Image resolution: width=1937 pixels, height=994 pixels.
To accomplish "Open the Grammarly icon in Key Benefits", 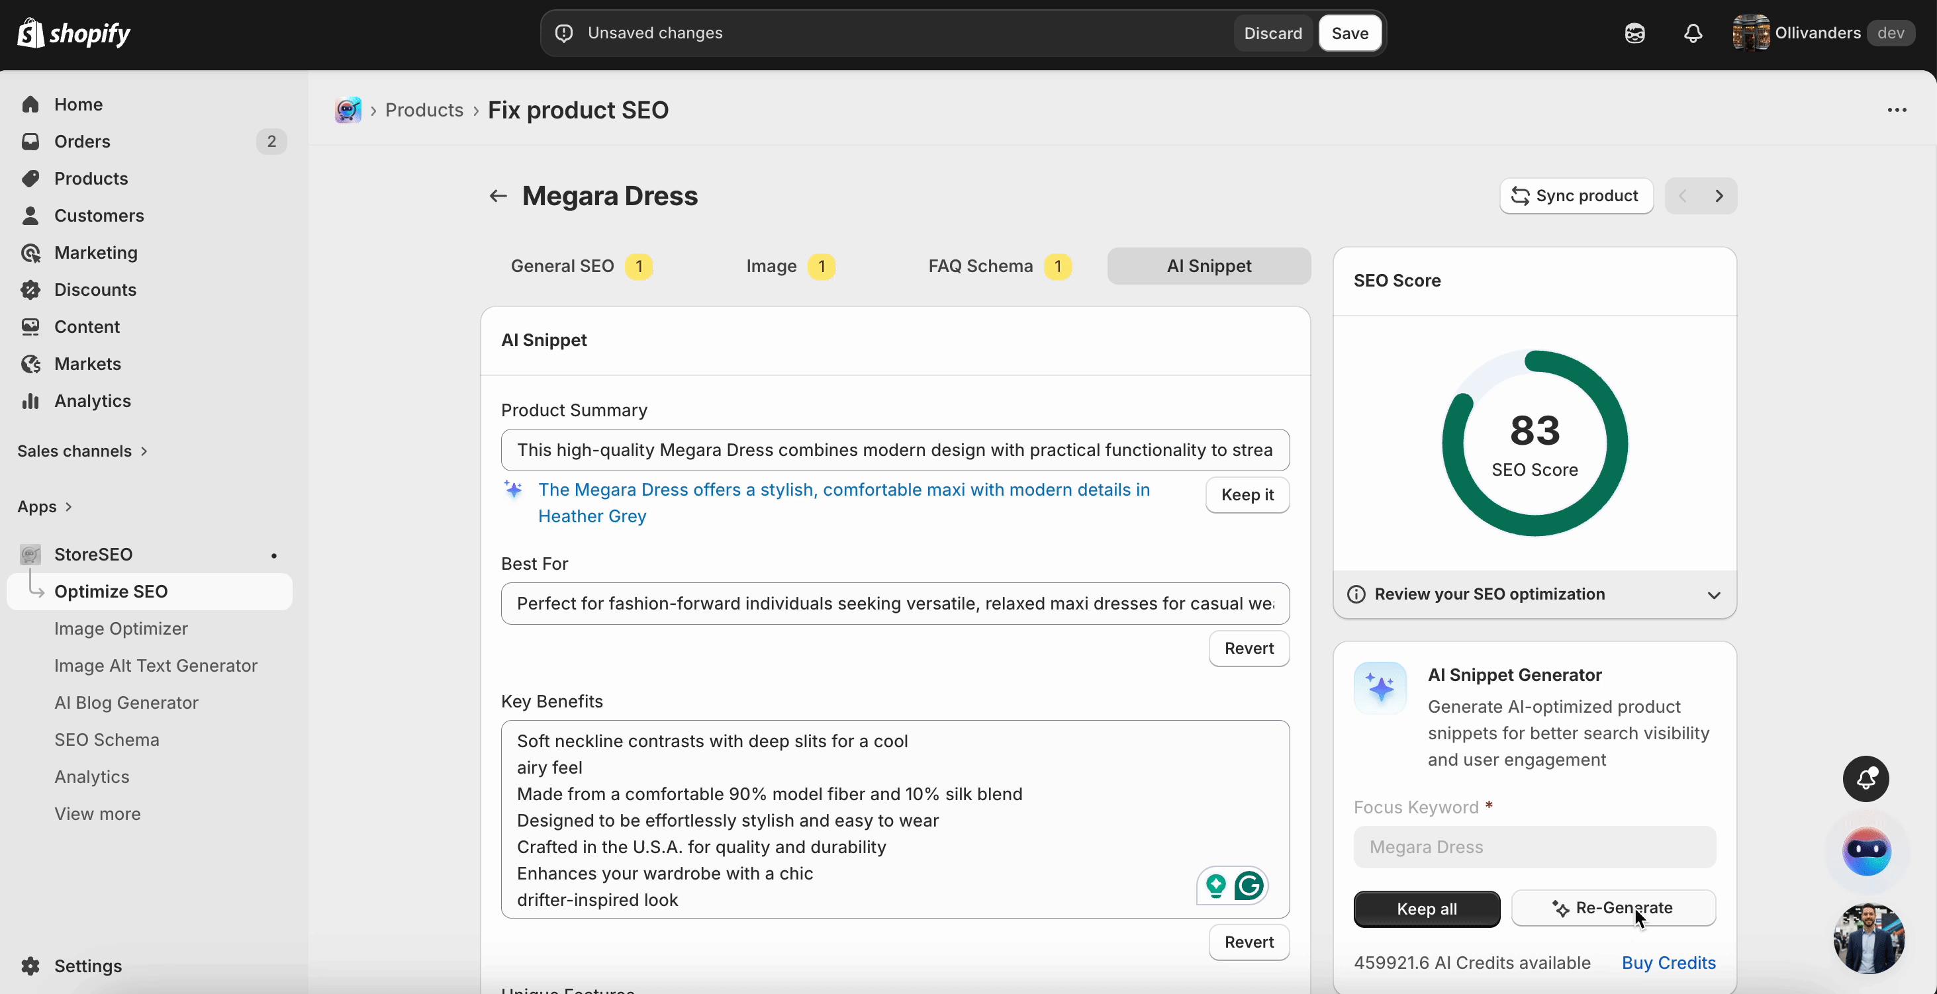I will pos(1249,887).
